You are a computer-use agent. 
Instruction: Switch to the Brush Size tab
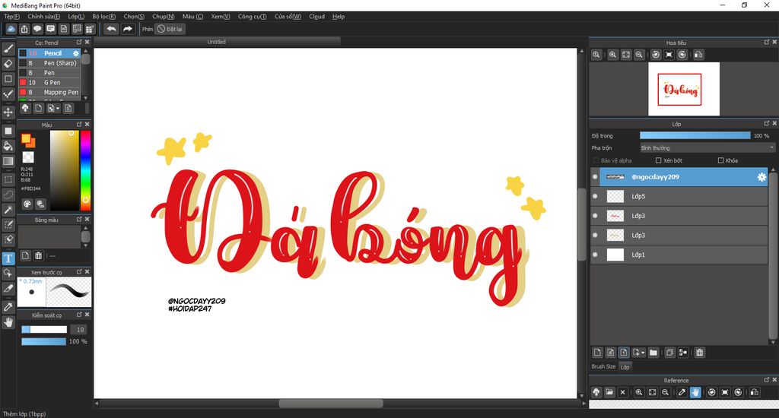pos(603,366)
